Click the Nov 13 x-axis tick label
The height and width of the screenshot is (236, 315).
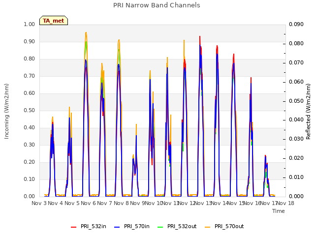[204, 203]
